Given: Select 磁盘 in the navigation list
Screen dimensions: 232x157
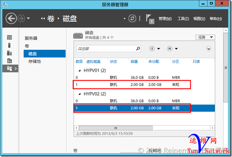Looking at the screenshot, I should 45,54.
